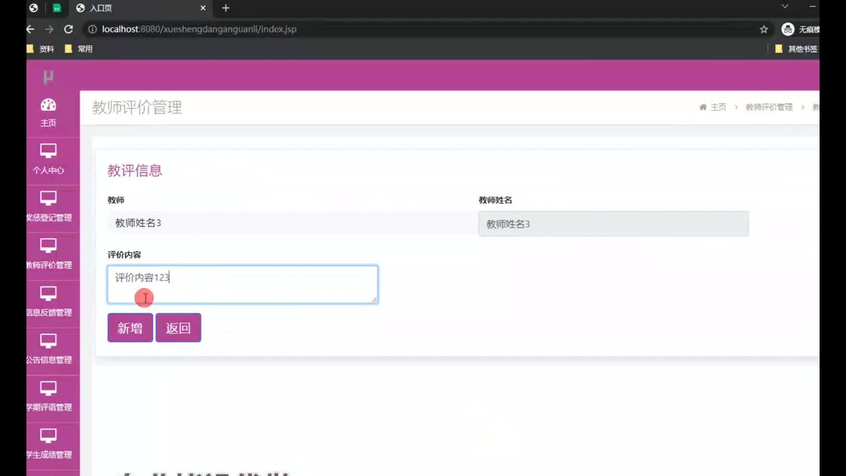This screenshot has width=846, height=476.
Task: Open the tab search dropdown arrow
Action: pyautogui.click(x=785, y=6)
